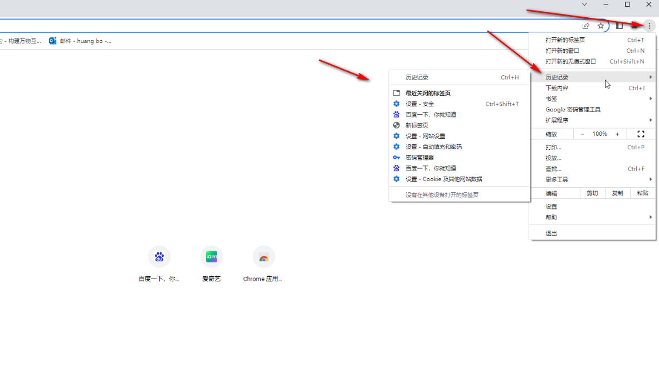This screenshot has width=659, height=366.
Task: Expand the 书签 submenu
Action: 593,99
